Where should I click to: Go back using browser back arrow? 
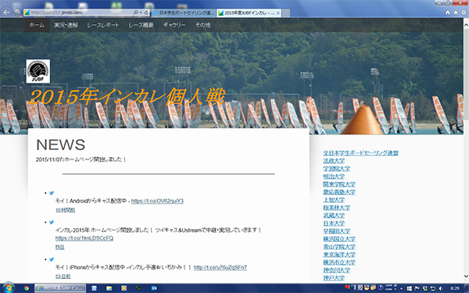(6, 13)
